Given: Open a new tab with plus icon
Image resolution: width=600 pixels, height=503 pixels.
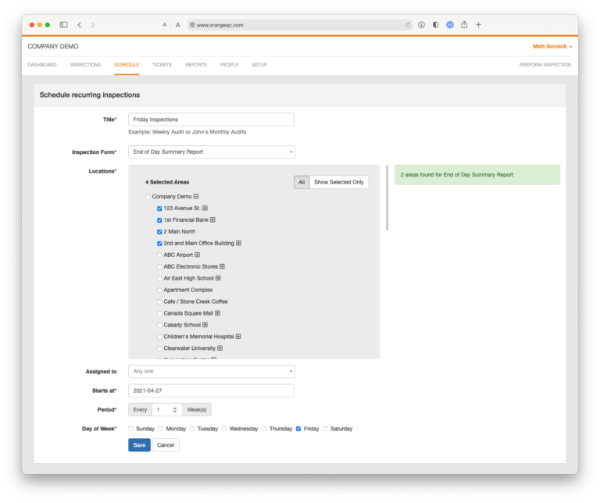Looking at the screenshot, I should [x=478, y=25].
